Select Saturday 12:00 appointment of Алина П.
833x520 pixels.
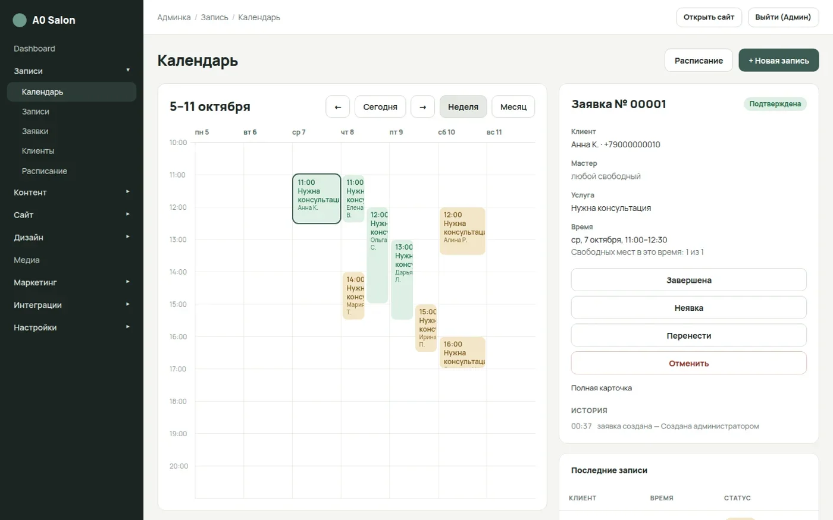[462, 231]
